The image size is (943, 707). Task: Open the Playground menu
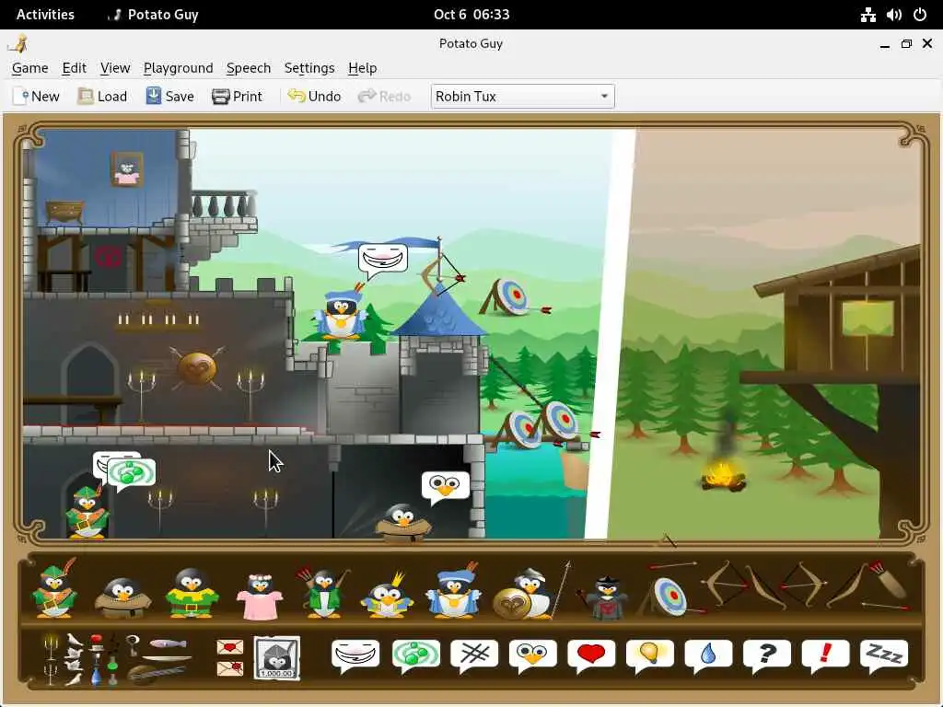tap(178, 68)
